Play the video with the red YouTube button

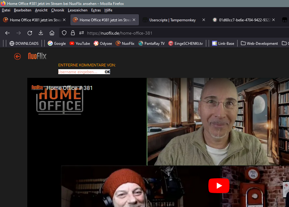pyautogui.click(x=219, y=186)
